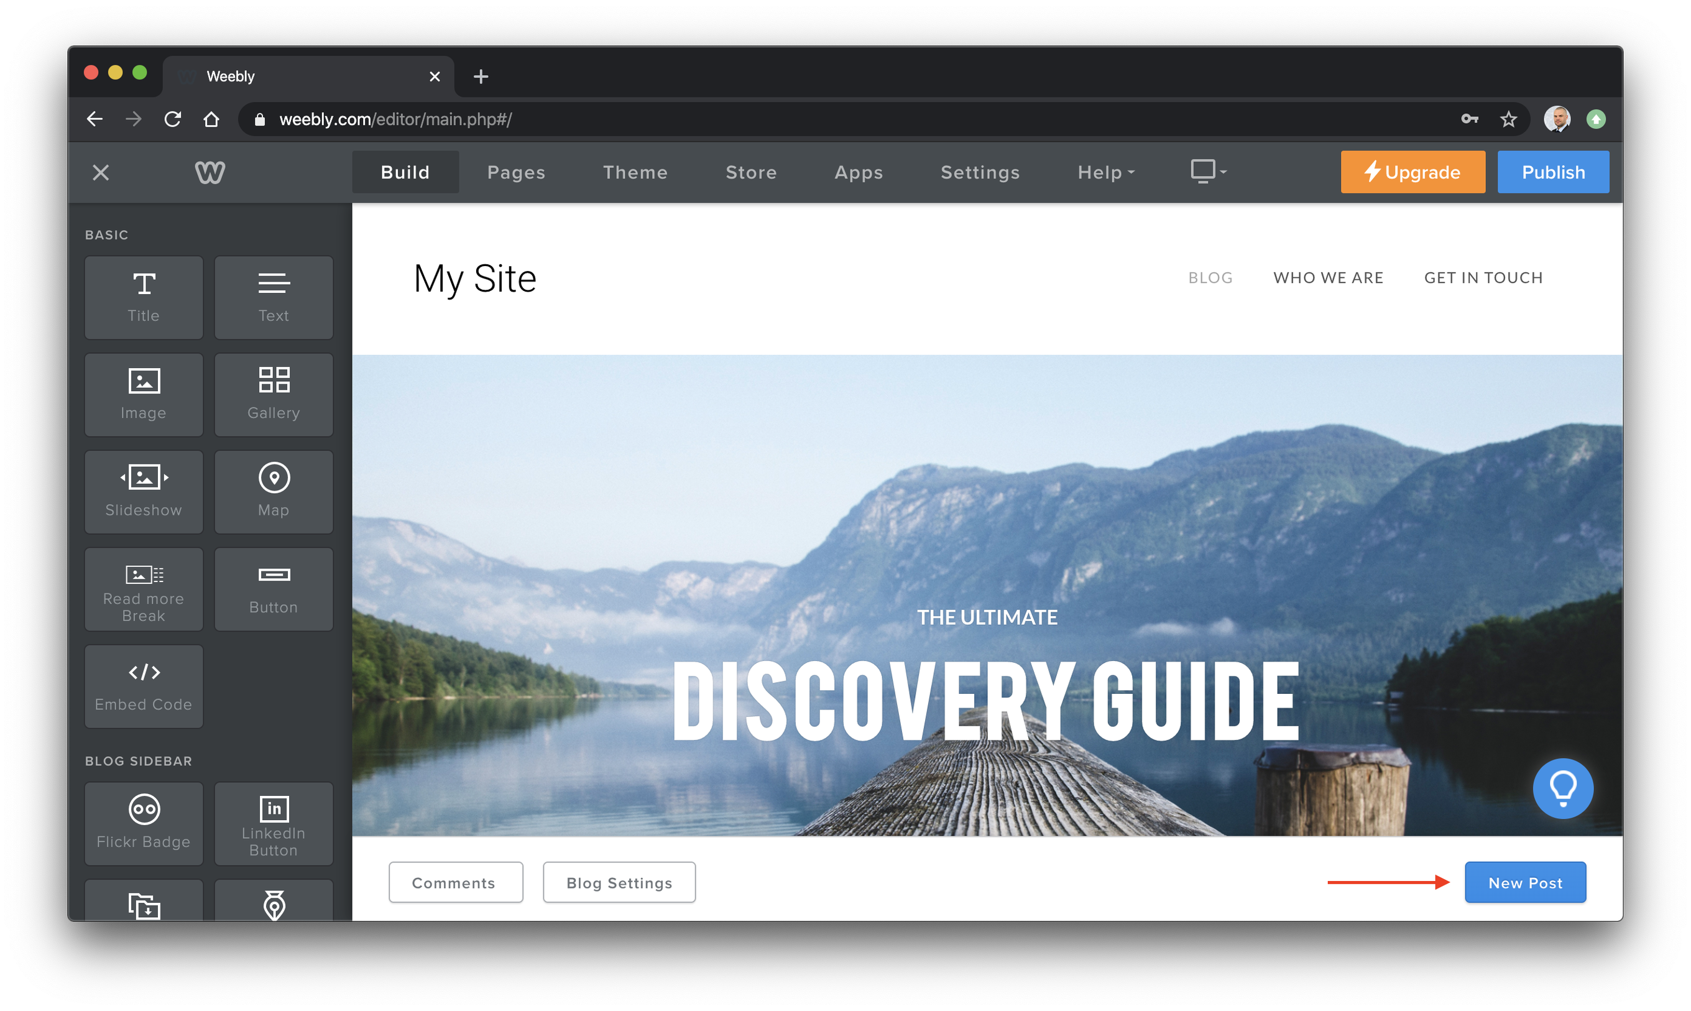This screenshot has width=1691, height=1011.
Task: Click the Upgrade button
Action: click(1412, 172)
